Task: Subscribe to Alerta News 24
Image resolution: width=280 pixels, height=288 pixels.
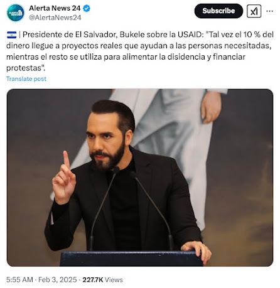Action: pos(218,11)
